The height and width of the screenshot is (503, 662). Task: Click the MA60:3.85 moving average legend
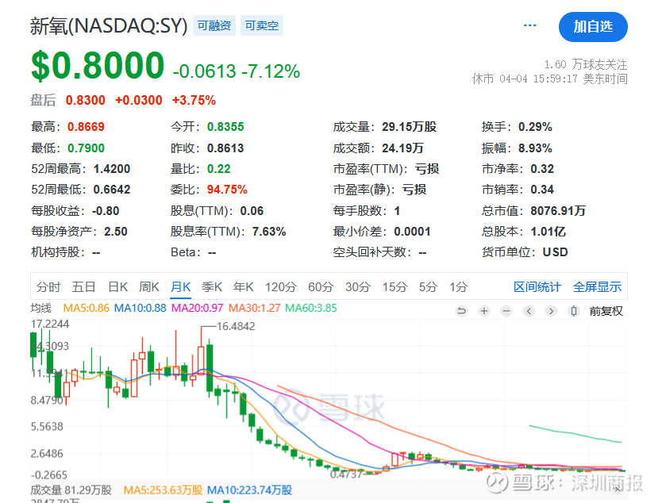click(311, 308)
